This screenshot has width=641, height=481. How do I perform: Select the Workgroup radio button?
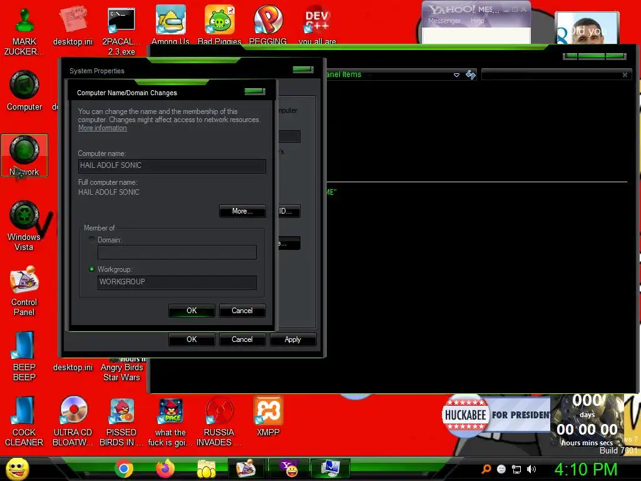pyautogui.click(x=91, y=269)
